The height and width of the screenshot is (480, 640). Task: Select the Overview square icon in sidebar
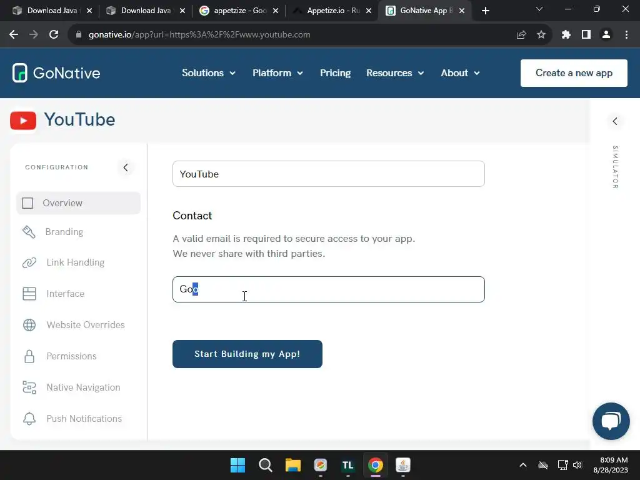click(x=27, y=203)
